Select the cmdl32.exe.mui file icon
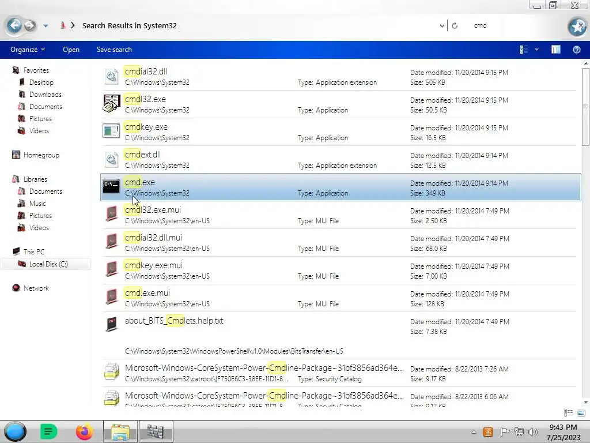 pyautogui.click(x=111, y=213)
